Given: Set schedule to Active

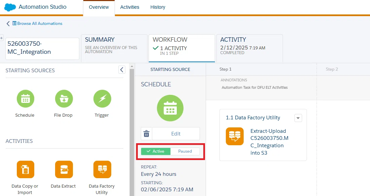Looking at the screenshot, I should (x=156, y=151).
